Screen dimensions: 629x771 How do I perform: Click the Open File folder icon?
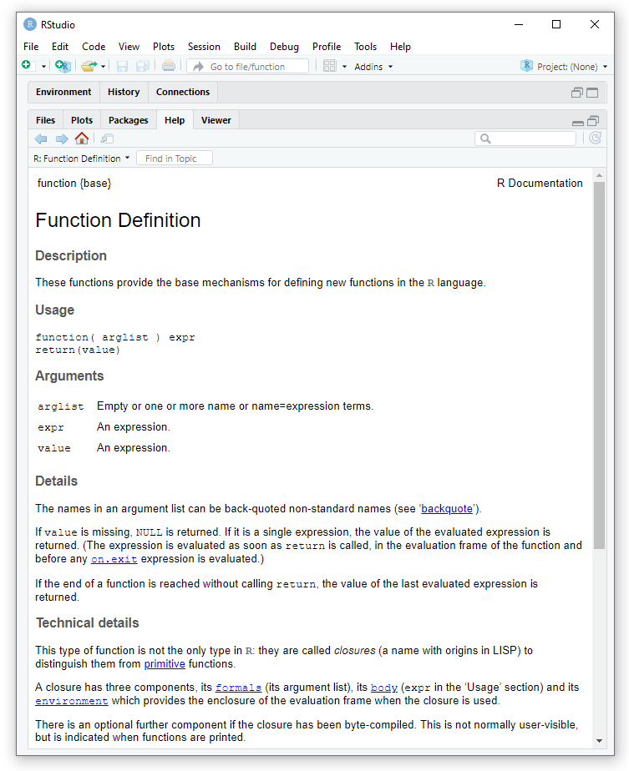(x=89, y=66)
